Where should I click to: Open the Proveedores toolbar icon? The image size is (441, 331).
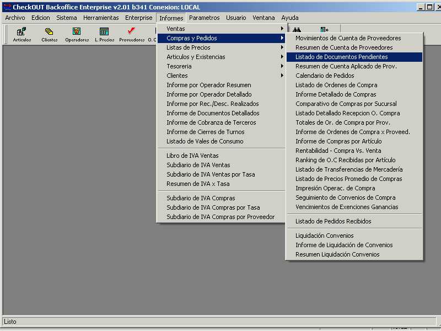[132, 34]
